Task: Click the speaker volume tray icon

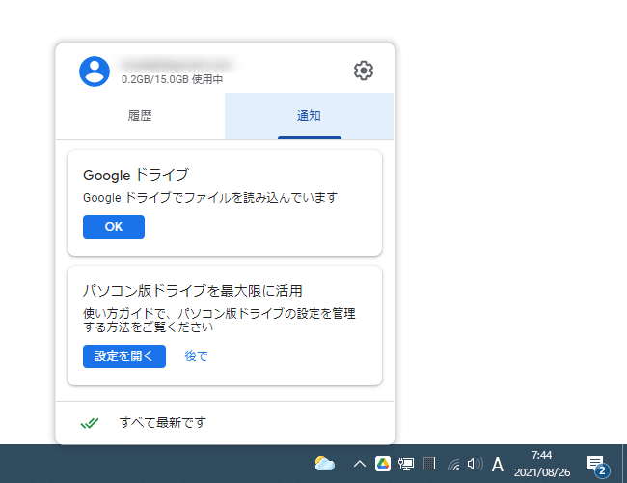Action: (475, 465)
